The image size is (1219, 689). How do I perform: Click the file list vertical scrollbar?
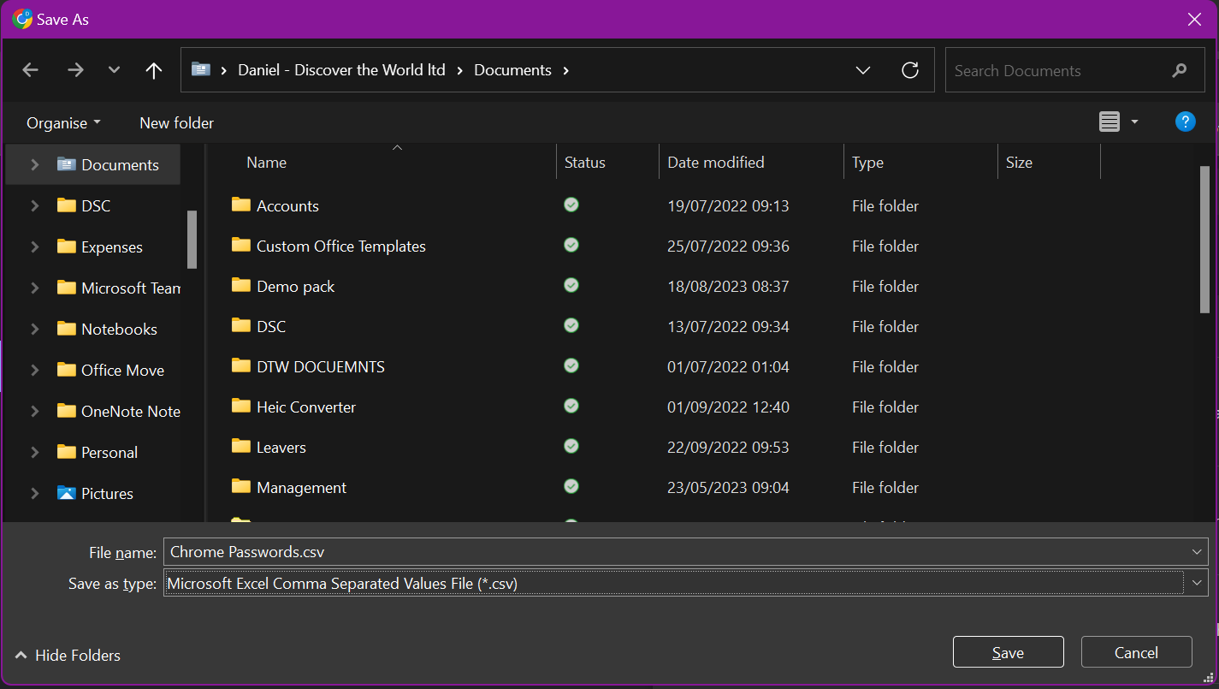coord(1204,240)
